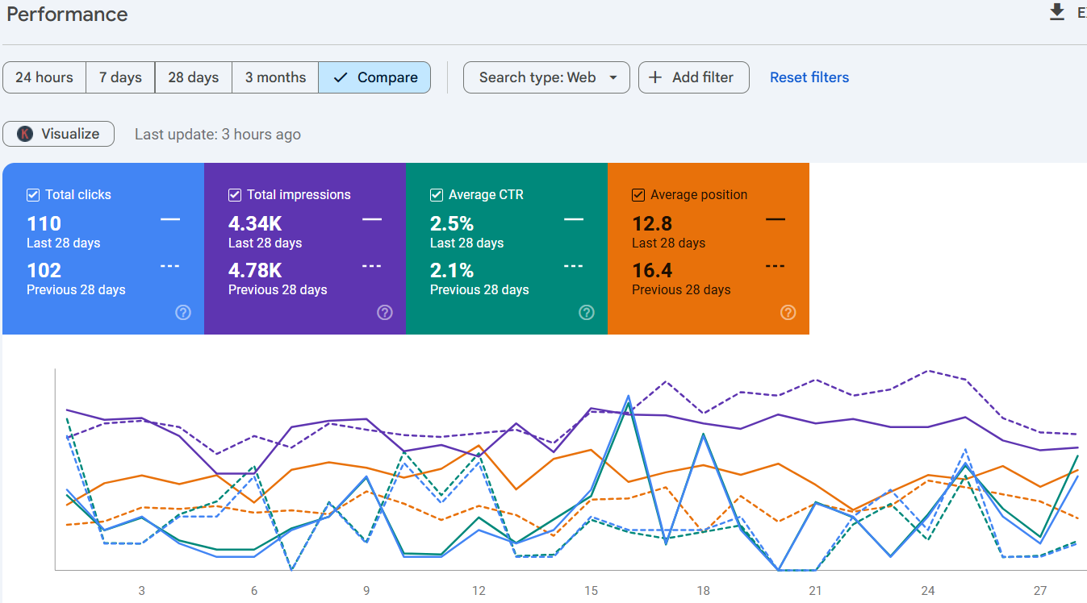Click the plus icon in Add filter
This screenshot has height=603, width=1087.
pos(656,77)
